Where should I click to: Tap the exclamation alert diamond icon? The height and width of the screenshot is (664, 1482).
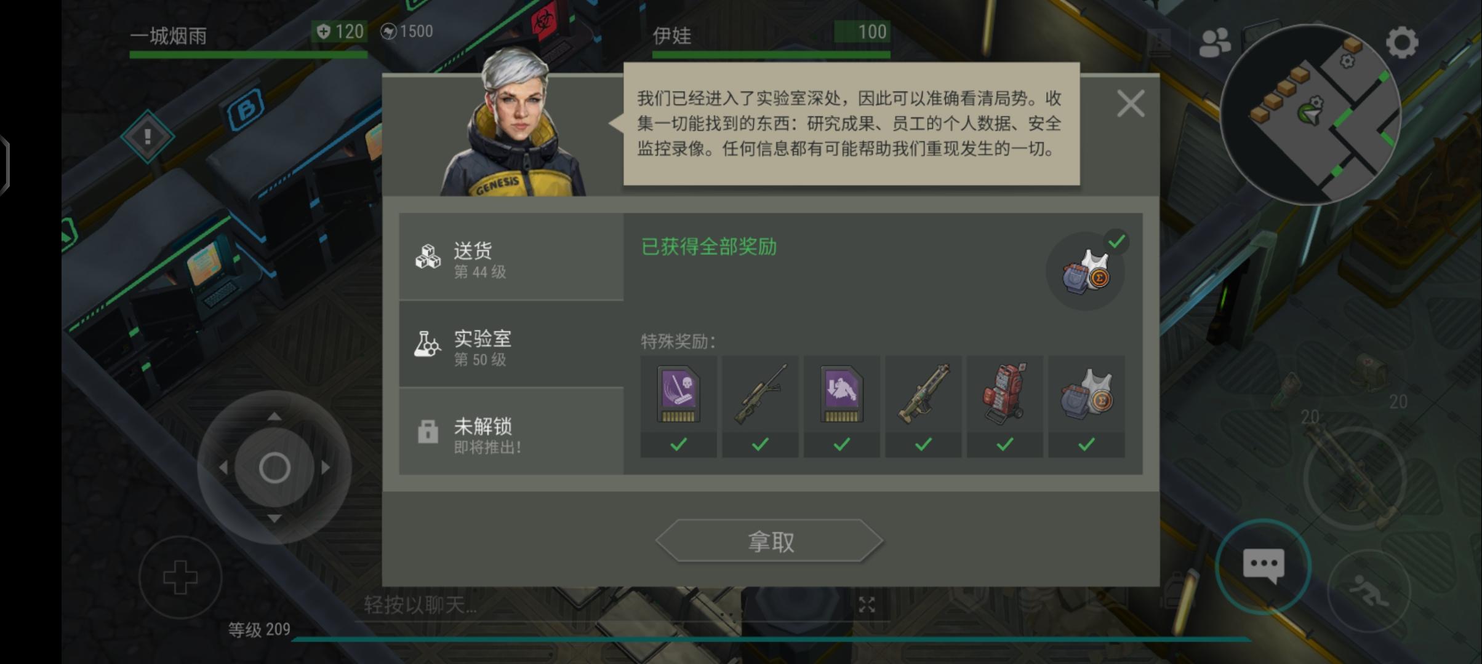pyautogui.click(x=148, y=136)
